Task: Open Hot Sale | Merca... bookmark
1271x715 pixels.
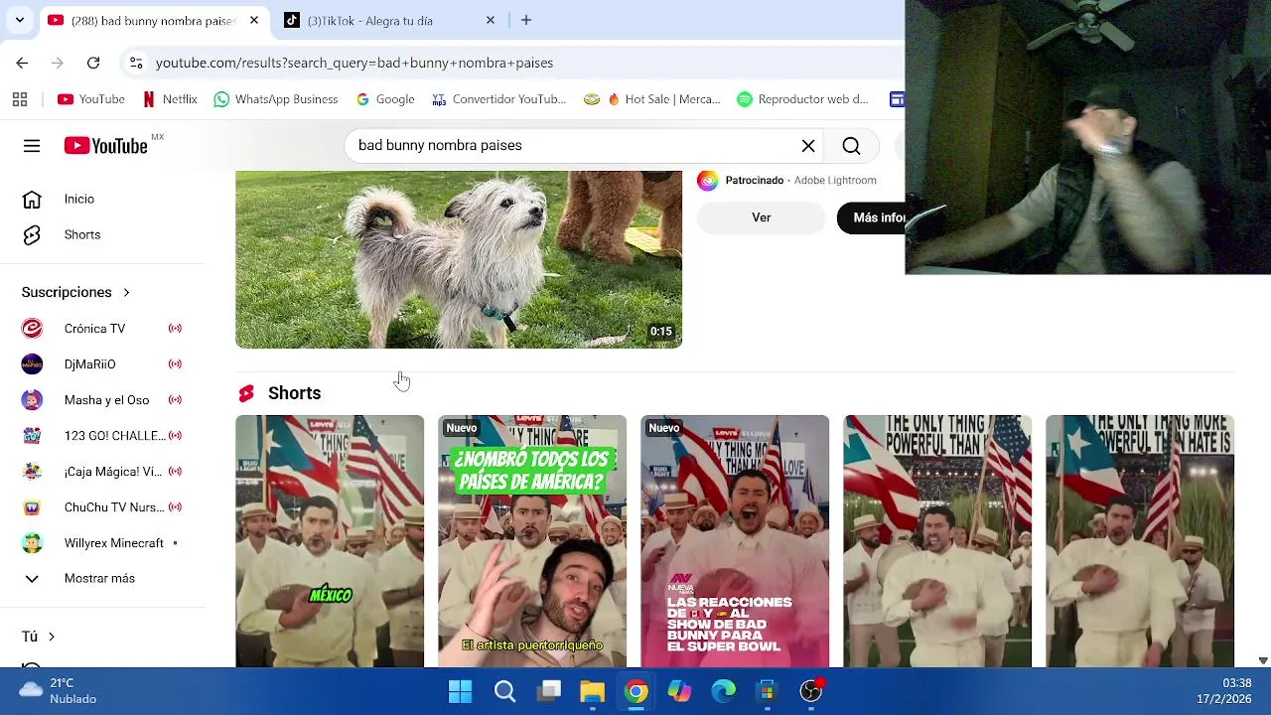Action: pos(652,99)
